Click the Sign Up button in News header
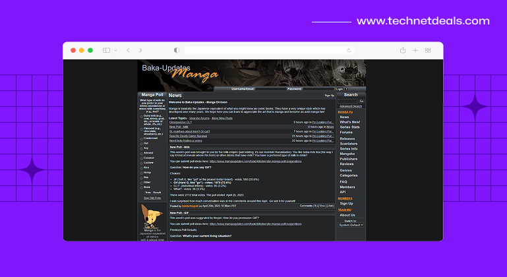This screenshot has width=507, height=277. pyautogui.click(x=329, y=96)
